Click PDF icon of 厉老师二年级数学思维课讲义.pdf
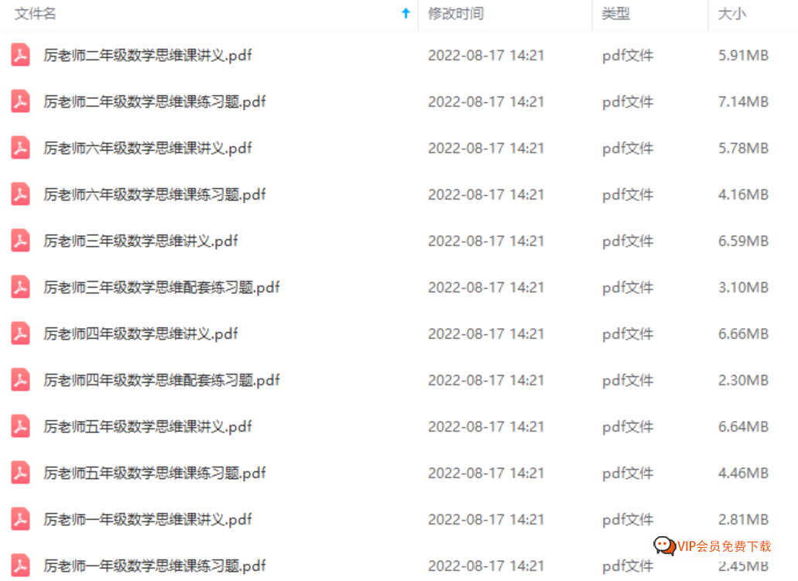Viewport: 798px width, 581px height. (20, 55)
